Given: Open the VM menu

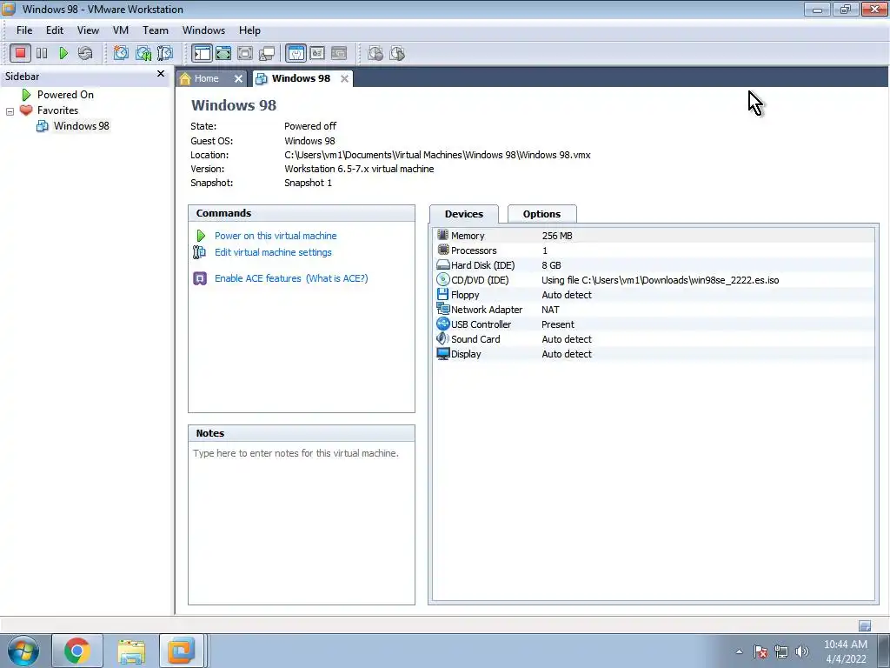Looking at the screenshot, I should (120, 30).
